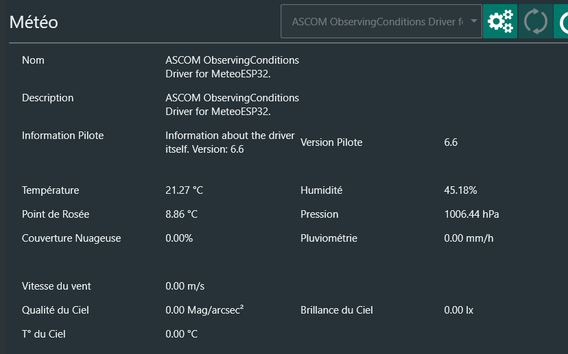Click the Couverture Nuageuse label
The image size is (568, 354).
tap(71, 238)
